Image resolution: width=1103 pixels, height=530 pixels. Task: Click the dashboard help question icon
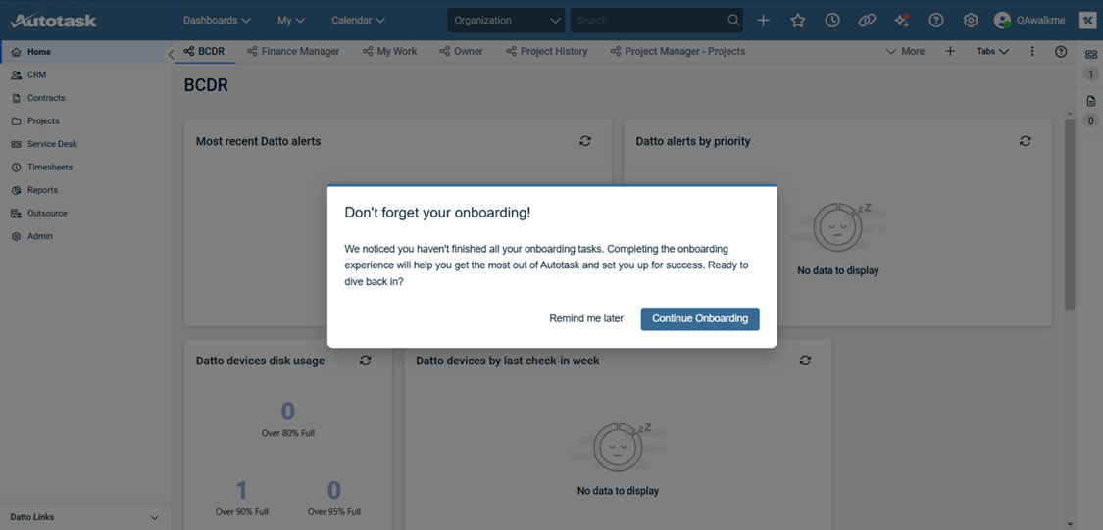coord(1062,51)
